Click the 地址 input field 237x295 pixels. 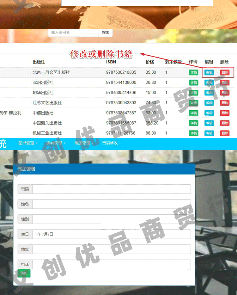click(x=112, y=249)
